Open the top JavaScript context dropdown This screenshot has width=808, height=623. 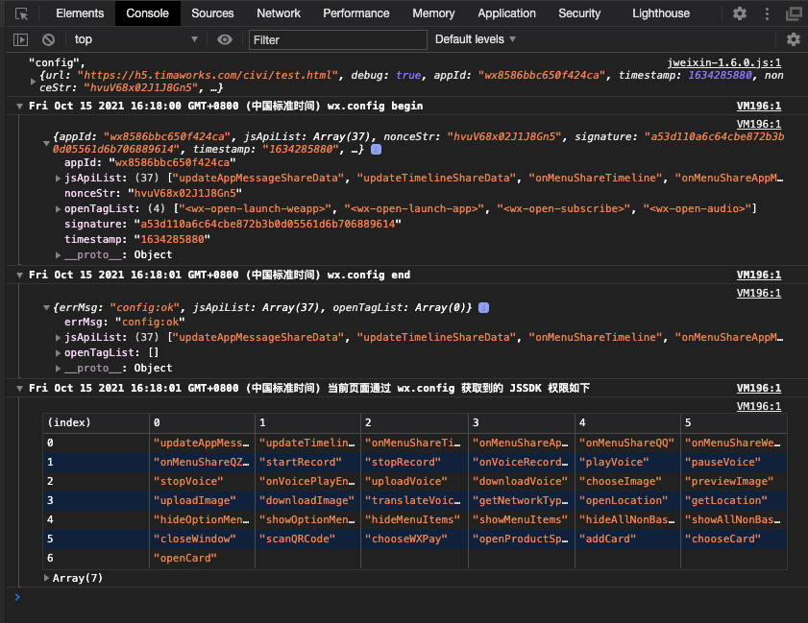click(135, 39)
